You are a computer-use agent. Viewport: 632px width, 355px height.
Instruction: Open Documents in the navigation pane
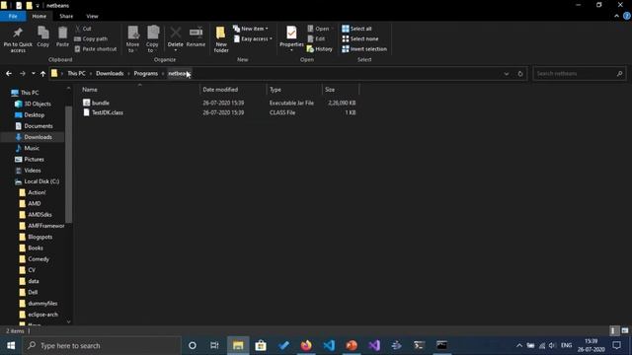[x=38, y=126]
